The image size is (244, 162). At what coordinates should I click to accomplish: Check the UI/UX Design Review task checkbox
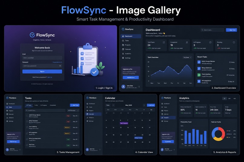tap(27, 116)
